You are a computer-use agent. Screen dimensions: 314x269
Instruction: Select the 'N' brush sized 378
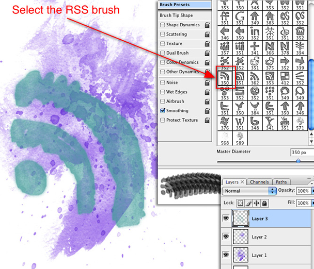click(x=285, y=48)
